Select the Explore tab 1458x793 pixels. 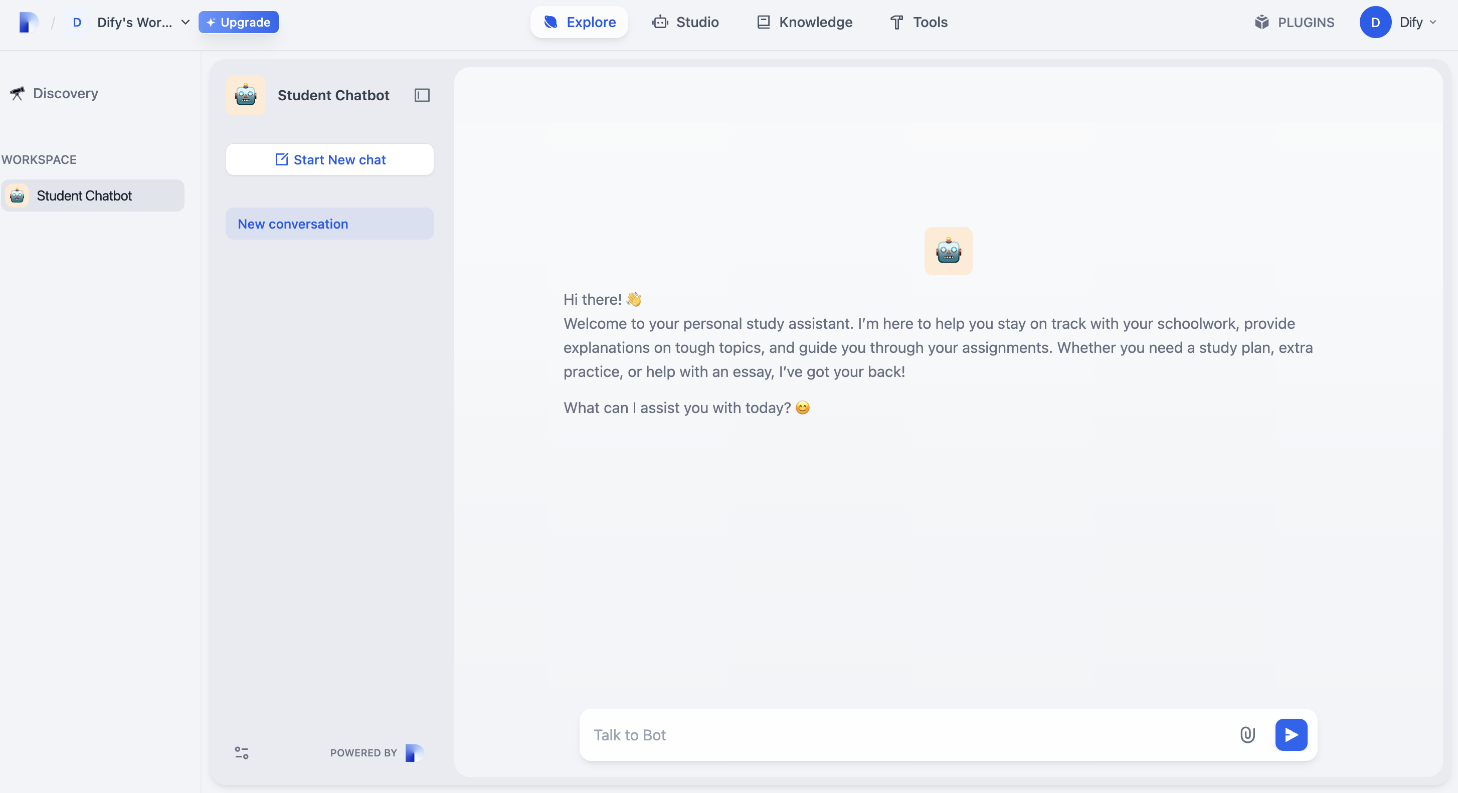point(579,22)
